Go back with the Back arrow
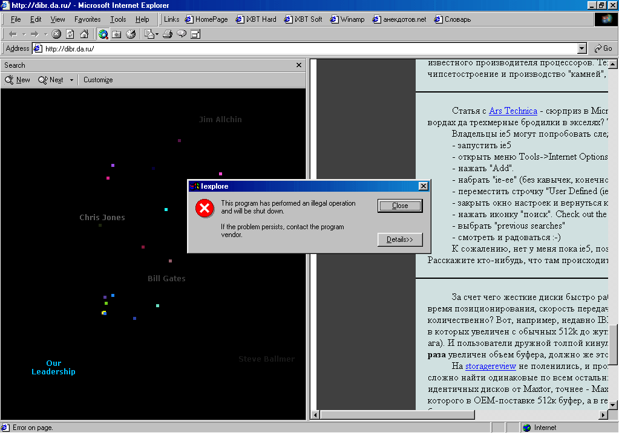The width and height of the screenshot is (619, 433). (x=13, y=34)
